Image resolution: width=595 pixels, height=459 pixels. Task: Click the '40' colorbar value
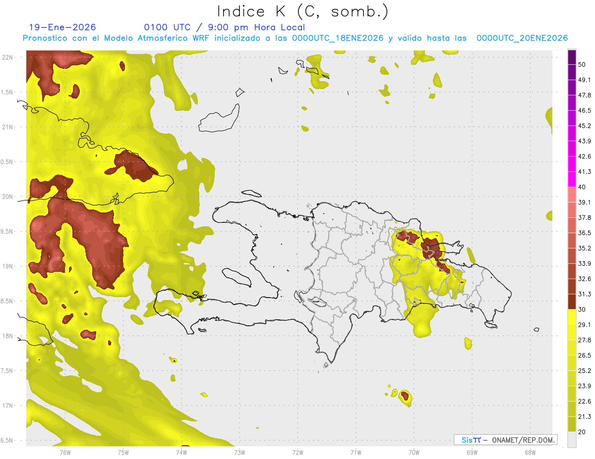point(582,187)
